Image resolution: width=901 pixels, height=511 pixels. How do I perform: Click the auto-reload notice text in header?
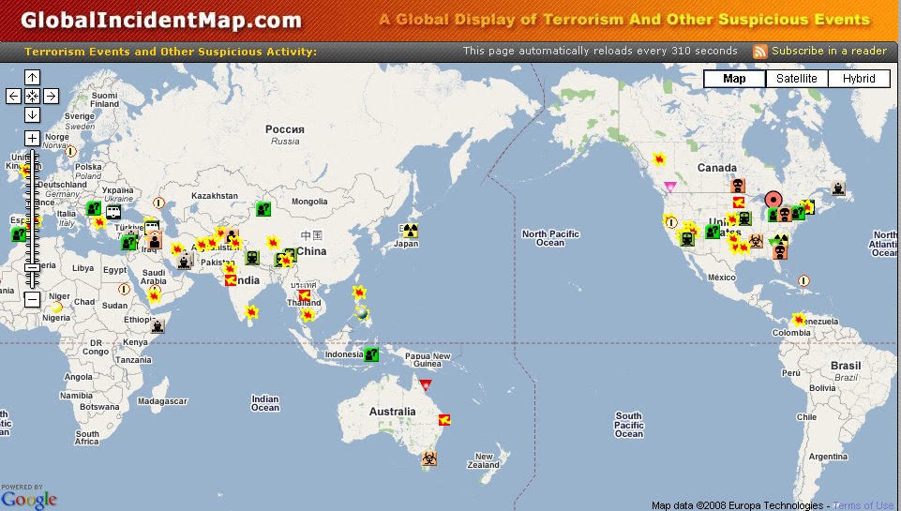point(600,51)
